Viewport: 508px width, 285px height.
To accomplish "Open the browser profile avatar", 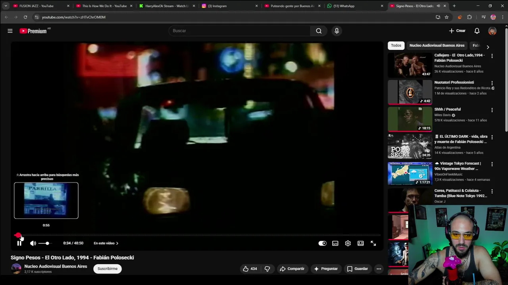I will click(x=493, y=17).
